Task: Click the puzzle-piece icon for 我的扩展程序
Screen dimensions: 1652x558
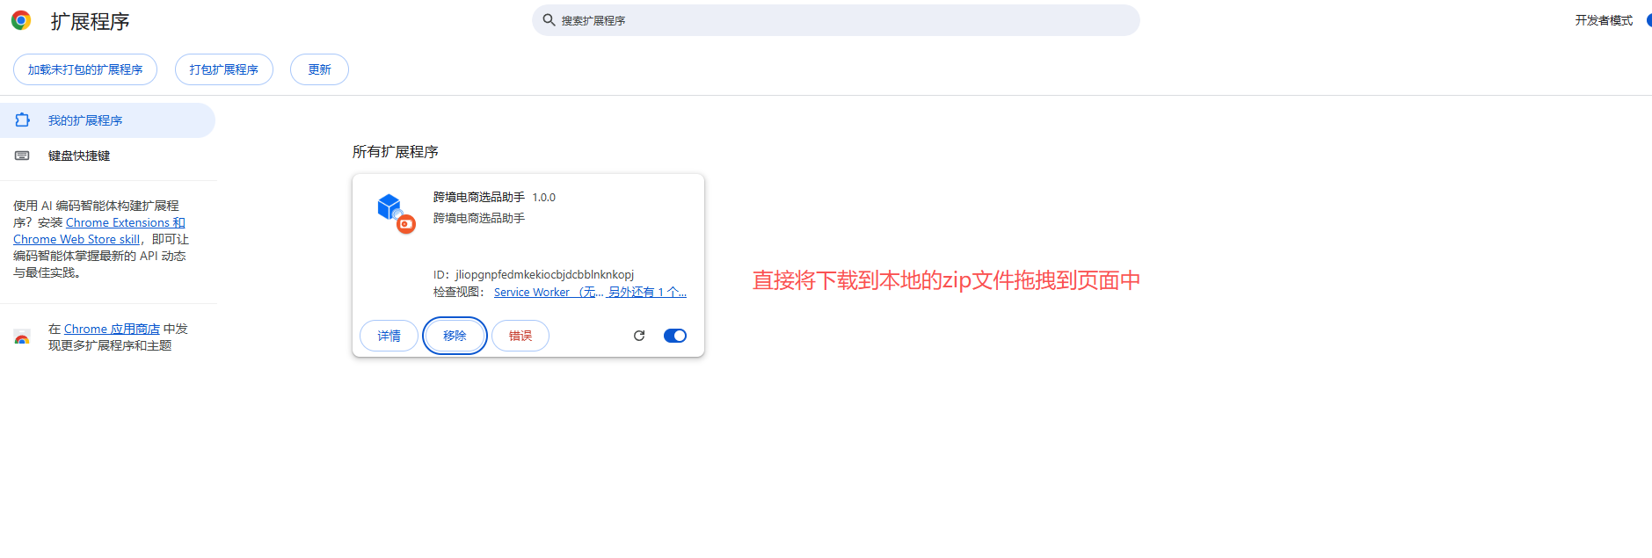Action: click(x=22, y=120)
